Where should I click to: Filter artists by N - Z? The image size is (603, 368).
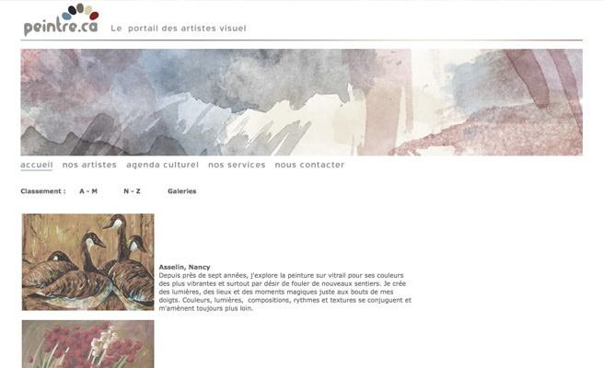pos(132,191)
